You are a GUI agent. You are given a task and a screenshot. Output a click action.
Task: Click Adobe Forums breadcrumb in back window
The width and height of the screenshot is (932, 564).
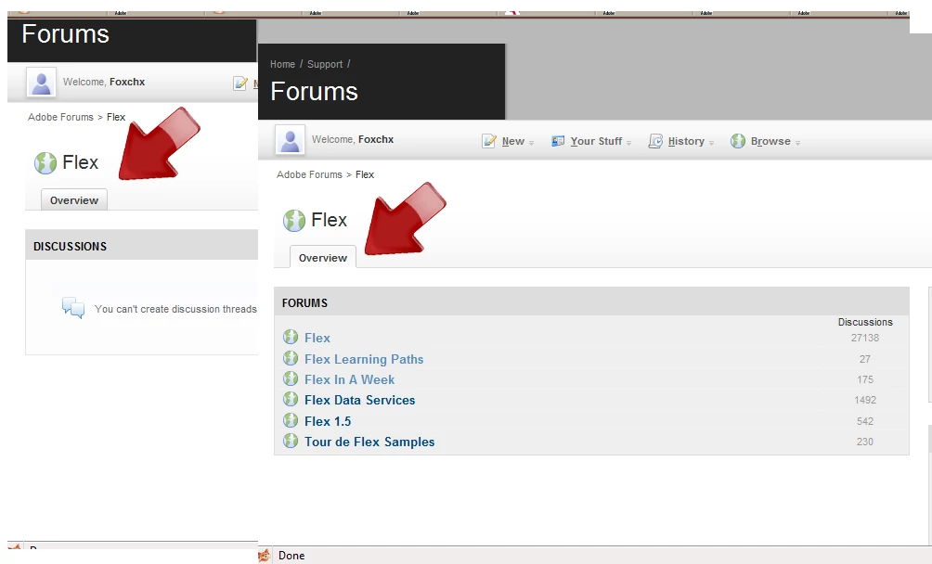(60, 117)
